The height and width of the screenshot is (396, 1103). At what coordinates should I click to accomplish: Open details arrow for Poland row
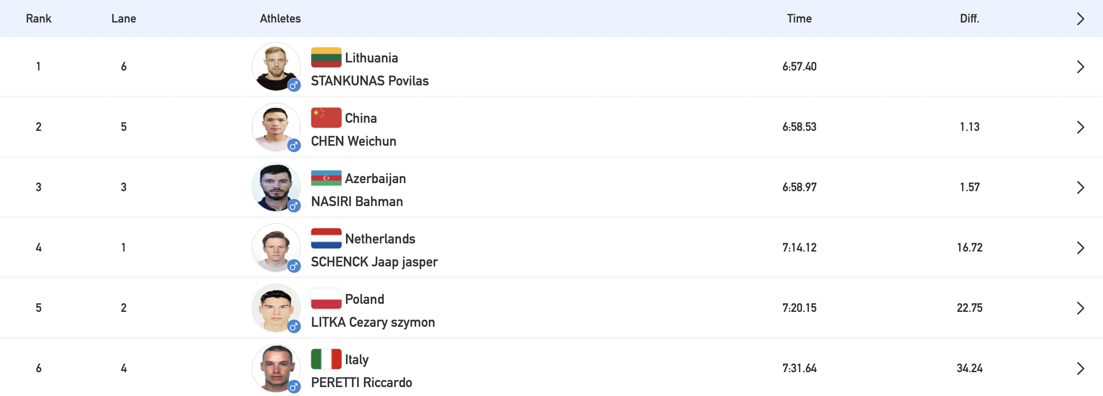click(1080, 308)
